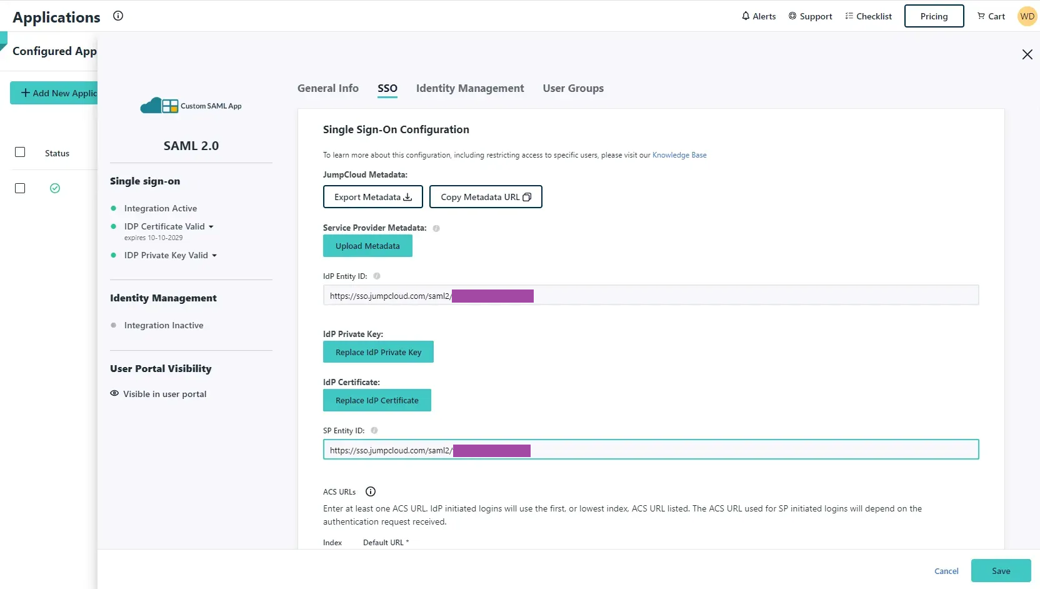Click Single Sign-On Configuration heading

click(396, 129)
